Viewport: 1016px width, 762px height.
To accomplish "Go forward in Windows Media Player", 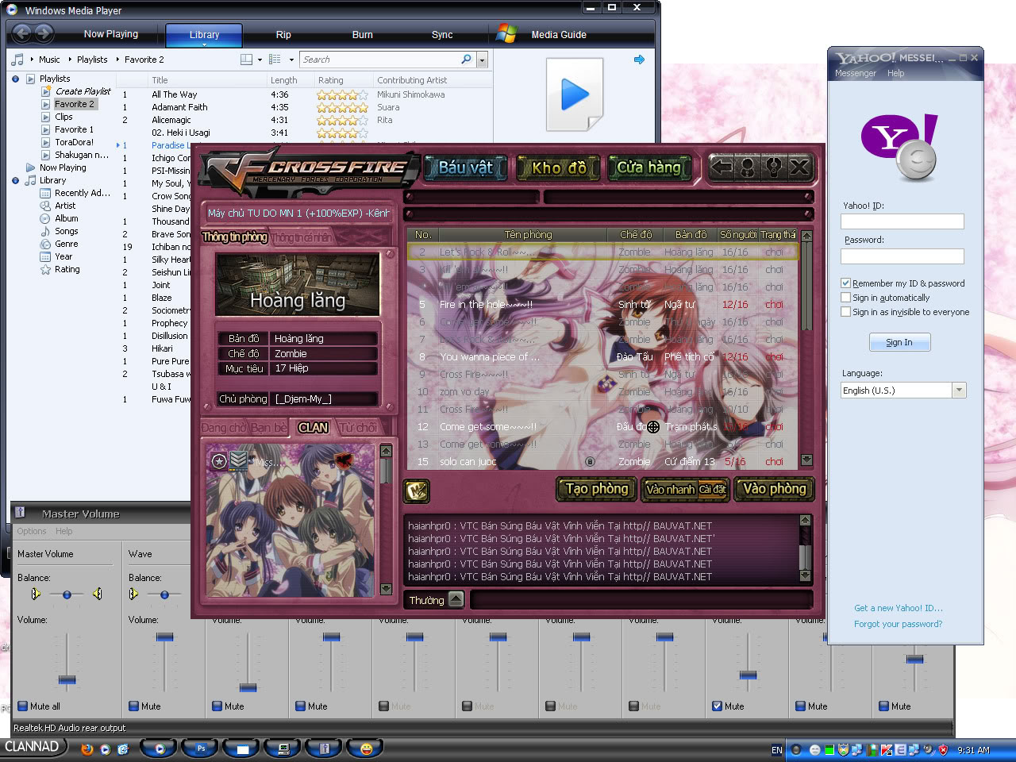I will tap(44, 33).
